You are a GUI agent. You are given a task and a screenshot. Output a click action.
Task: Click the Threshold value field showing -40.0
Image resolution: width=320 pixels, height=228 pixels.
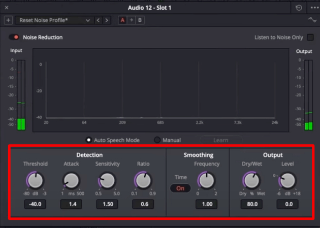click(x=35, y=204)
